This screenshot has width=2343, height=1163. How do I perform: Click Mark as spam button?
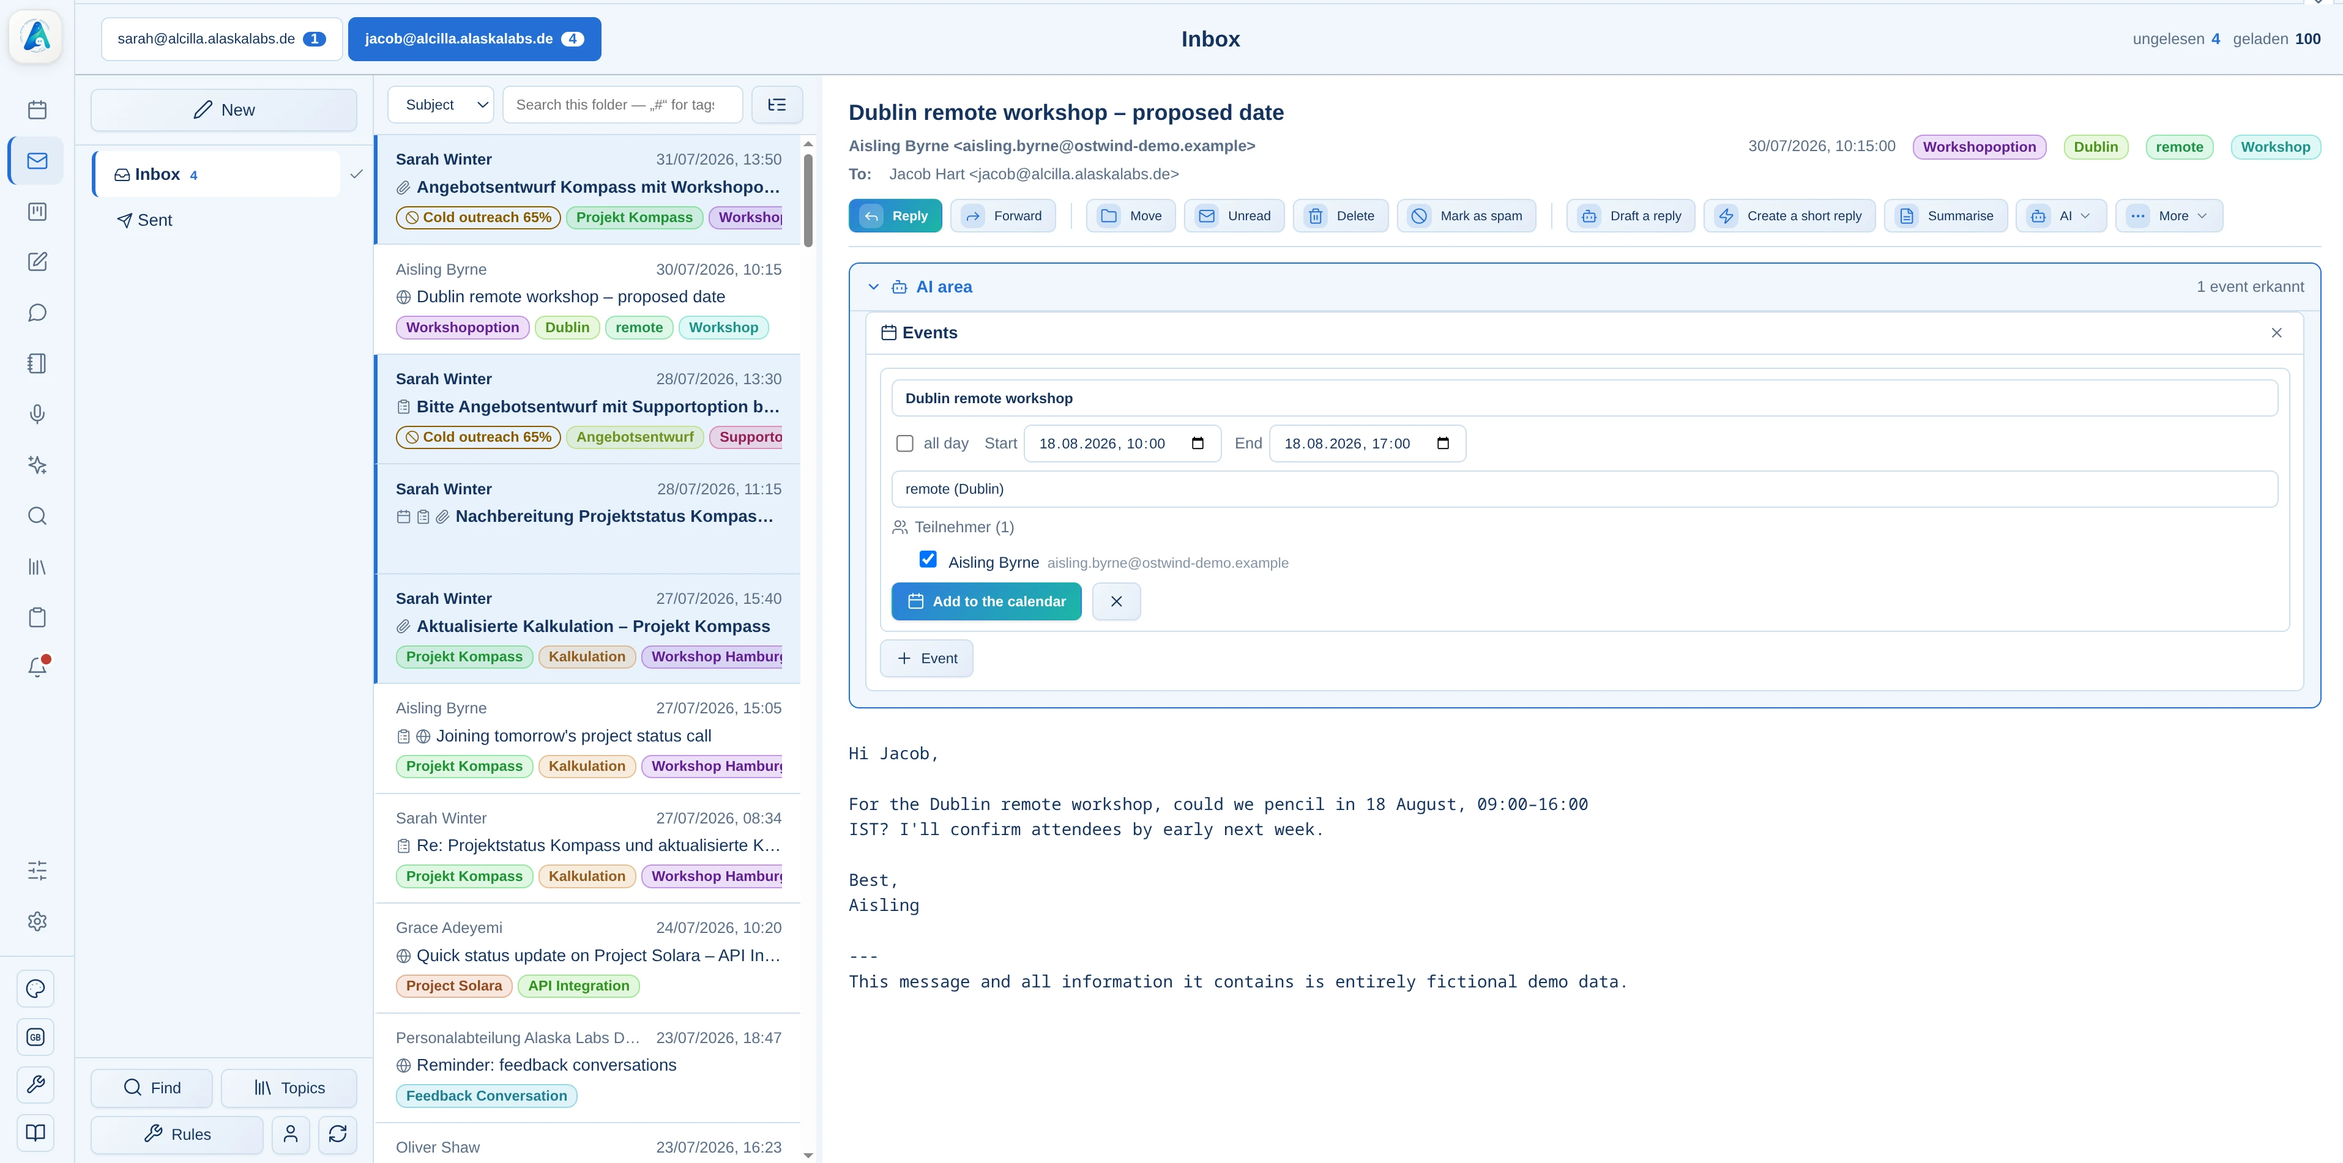tap(1466, 217)
